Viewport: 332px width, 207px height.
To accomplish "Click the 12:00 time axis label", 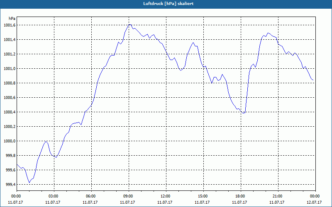I will (166, 196).
